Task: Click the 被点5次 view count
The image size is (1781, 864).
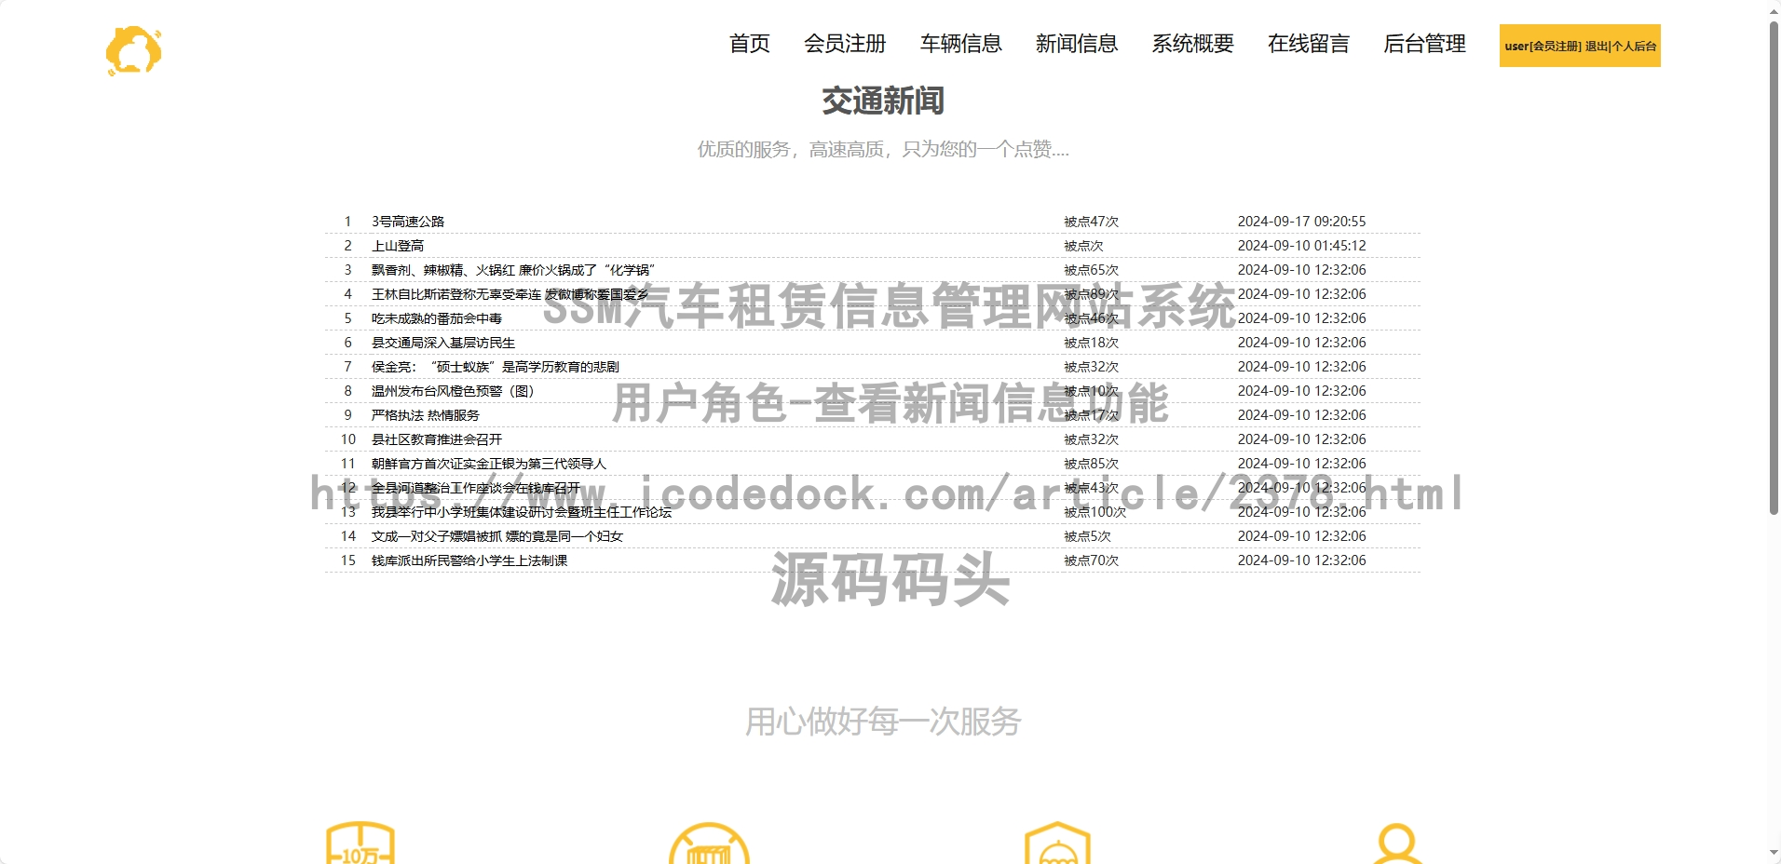Action: click(1088, 536)
